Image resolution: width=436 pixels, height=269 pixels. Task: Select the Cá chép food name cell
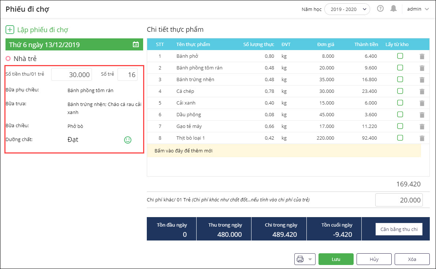tap(185, 91)
